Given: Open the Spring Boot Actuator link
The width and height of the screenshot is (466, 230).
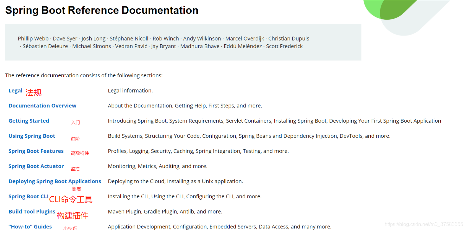Looking at the screenshot, I should pos(36,166).
